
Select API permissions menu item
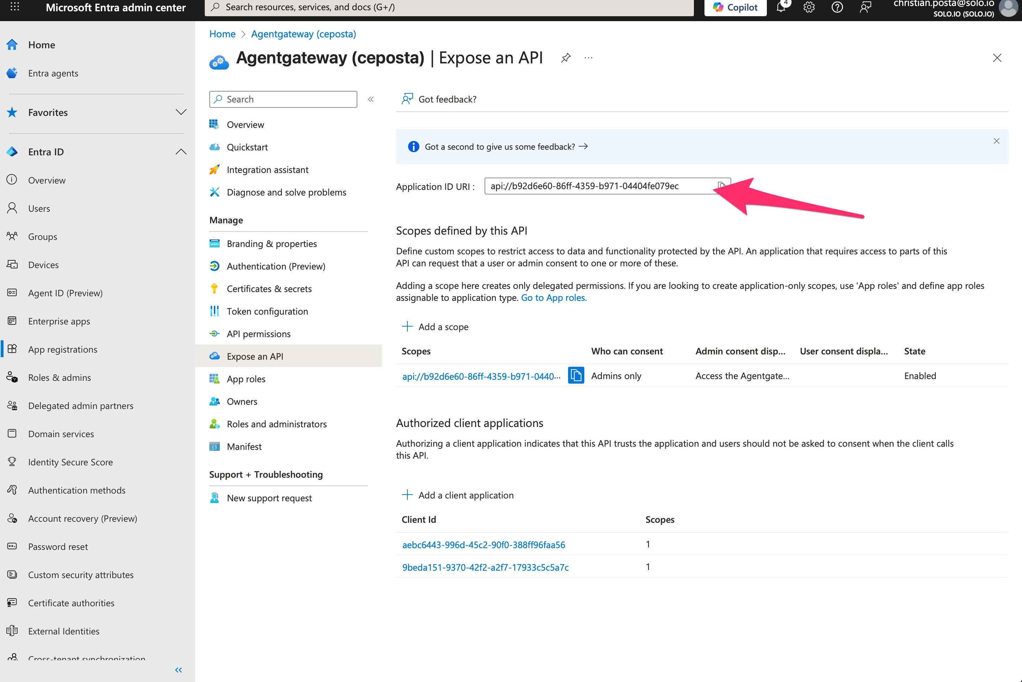pyautogui.click(x=258, y=334)
